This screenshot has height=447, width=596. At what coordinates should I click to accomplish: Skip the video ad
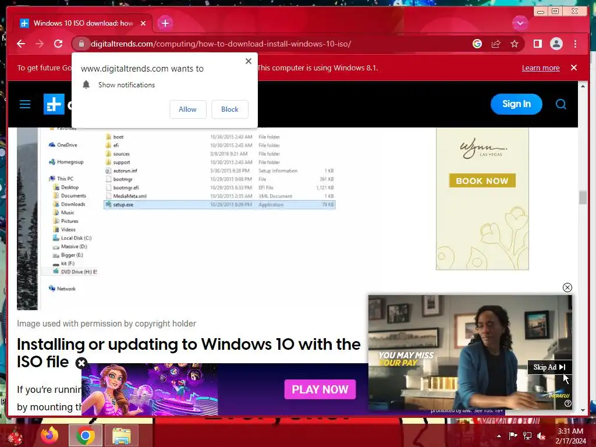(549, 367)
